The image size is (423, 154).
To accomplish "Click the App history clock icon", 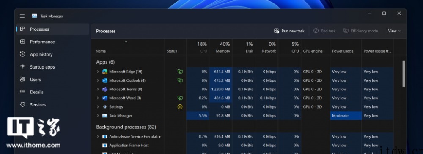I will click(23, 54).
